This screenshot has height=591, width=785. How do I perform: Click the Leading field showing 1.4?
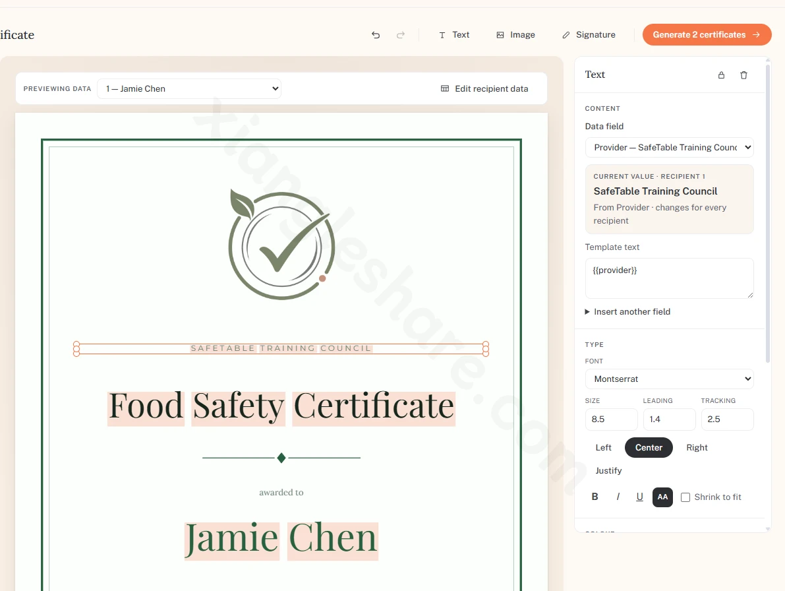pos(670,420)
